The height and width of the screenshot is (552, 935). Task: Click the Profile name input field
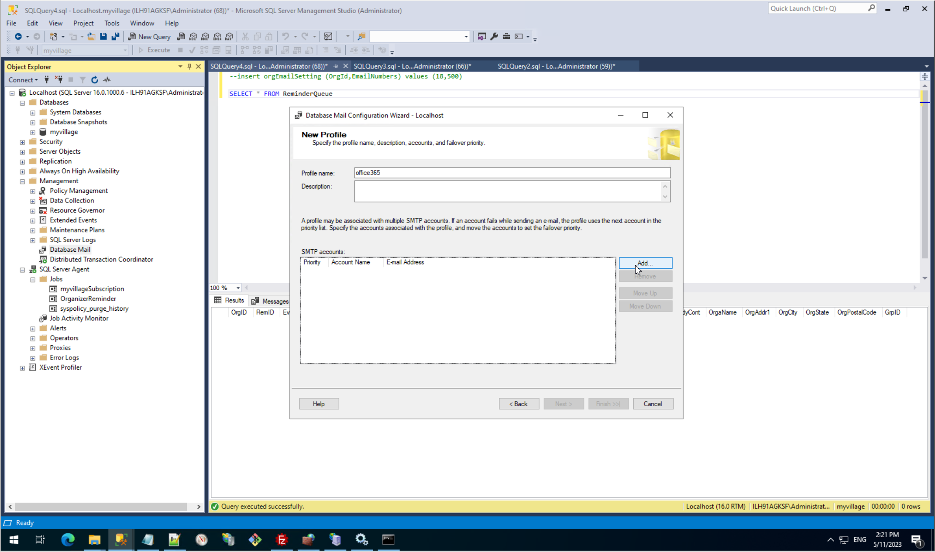512,173
